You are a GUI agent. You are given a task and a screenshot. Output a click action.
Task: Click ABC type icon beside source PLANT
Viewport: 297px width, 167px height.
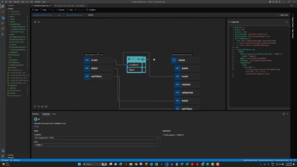(x=87, y=60)
